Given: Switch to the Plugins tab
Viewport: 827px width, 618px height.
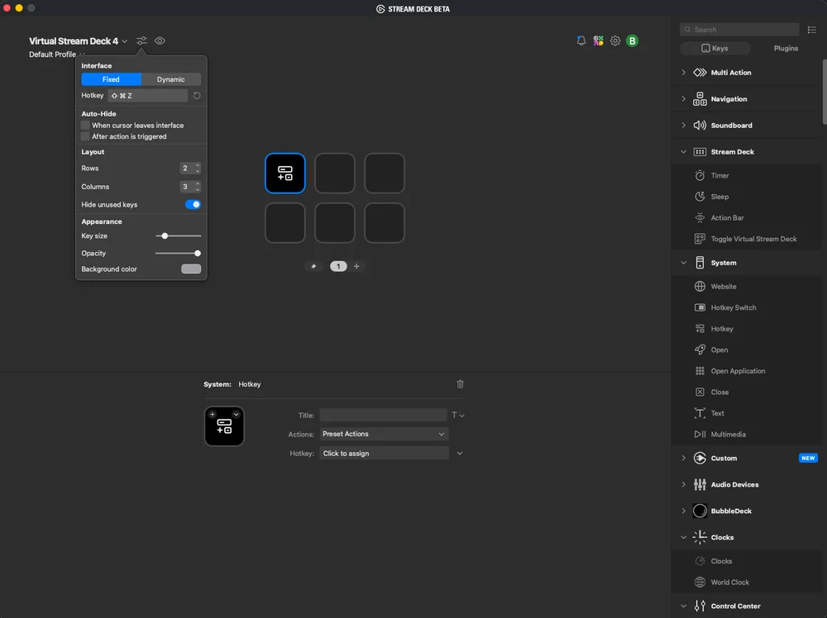Looking at the screenshot, I should tap(785, 48).
